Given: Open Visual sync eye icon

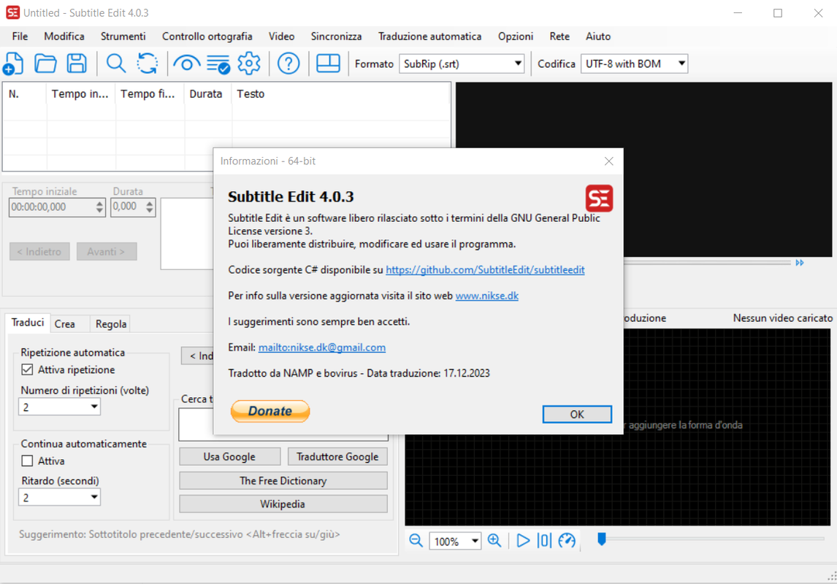Looking at the screenshot, I should coord(187,64).
